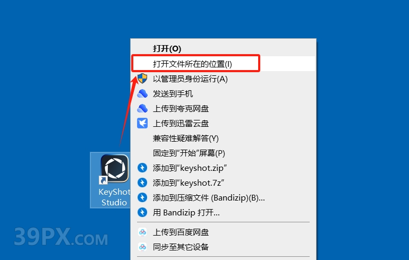Select 打开文件所在的位置(I)
The image size is (409, 260).
coord(223,64)
